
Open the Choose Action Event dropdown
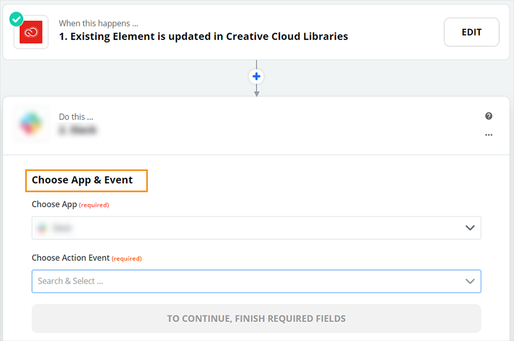coord(256,281)
